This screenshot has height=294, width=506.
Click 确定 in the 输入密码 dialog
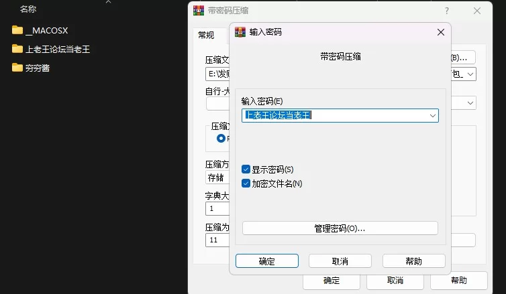click(267, 261)
